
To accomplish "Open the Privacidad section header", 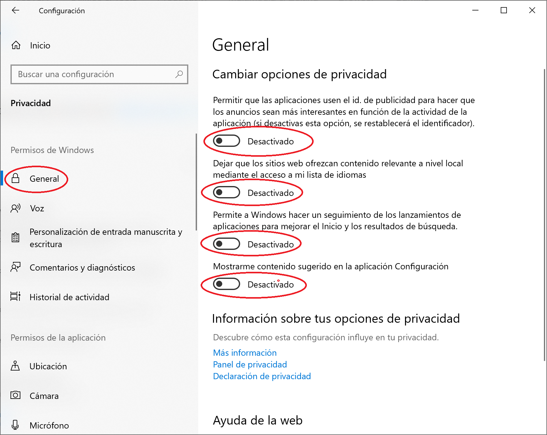I will (31, 103).
